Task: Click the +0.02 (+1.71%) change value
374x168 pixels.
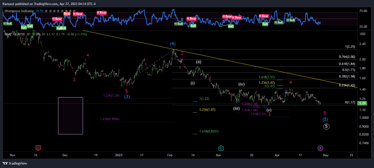Action: (76, 34)
